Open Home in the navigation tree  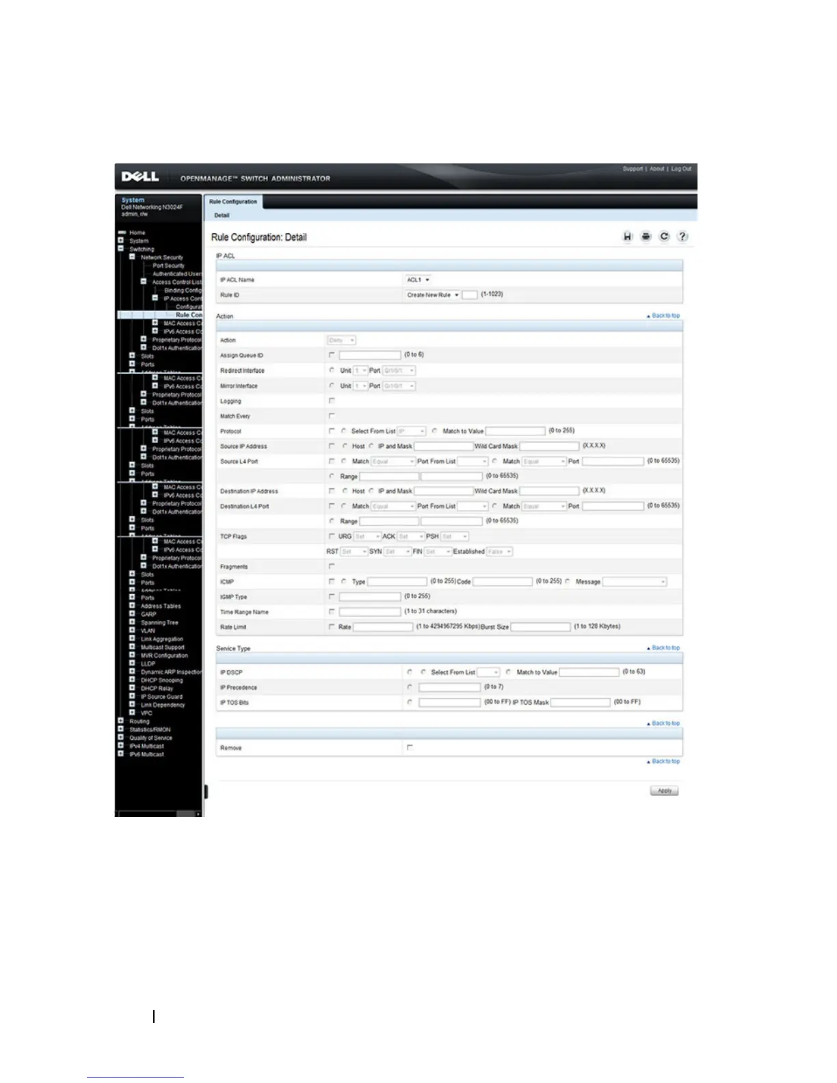coord(137,232)
